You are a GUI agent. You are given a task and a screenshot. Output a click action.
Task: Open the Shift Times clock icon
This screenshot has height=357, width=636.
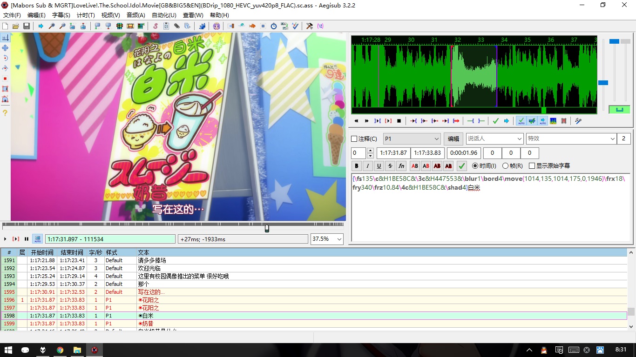coord(274,26)
